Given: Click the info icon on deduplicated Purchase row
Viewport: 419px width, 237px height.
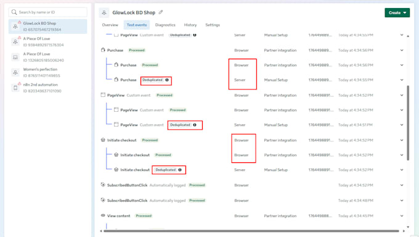Looking at the screenshot, I should pyautogui.click(x=167, y=80).
